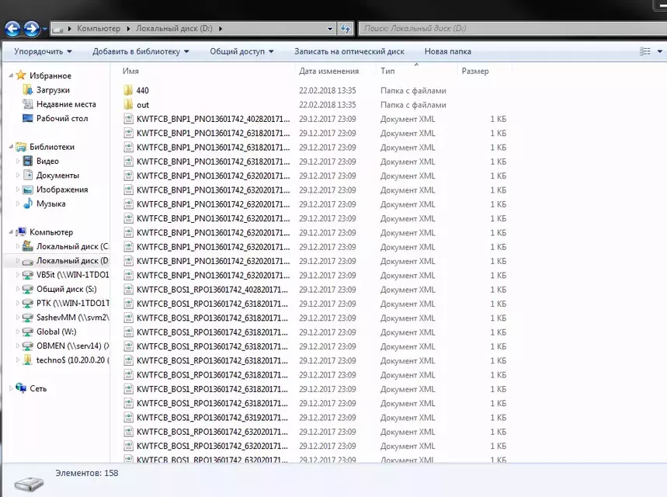Select the out folder name
The image size is (667, 497).
click(x=143, y=105)
